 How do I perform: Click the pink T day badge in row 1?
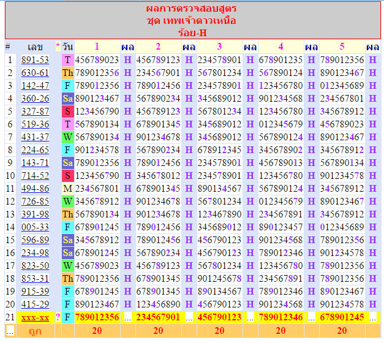click(x=67, y=60)
